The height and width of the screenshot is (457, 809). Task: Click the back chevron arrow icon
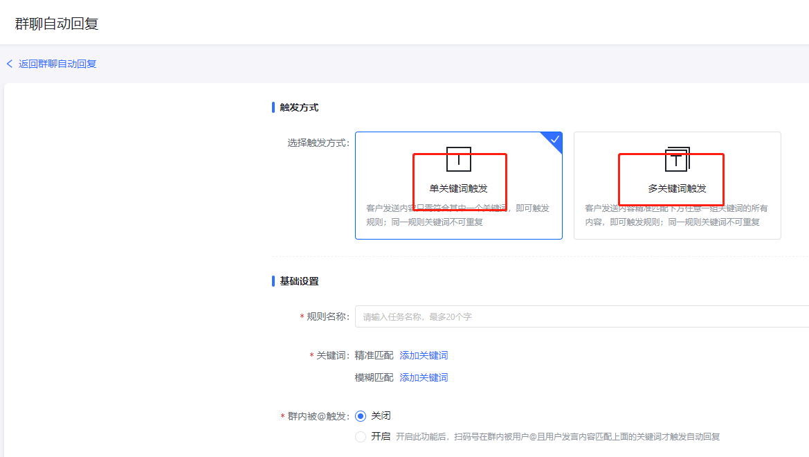click(10, 64)
